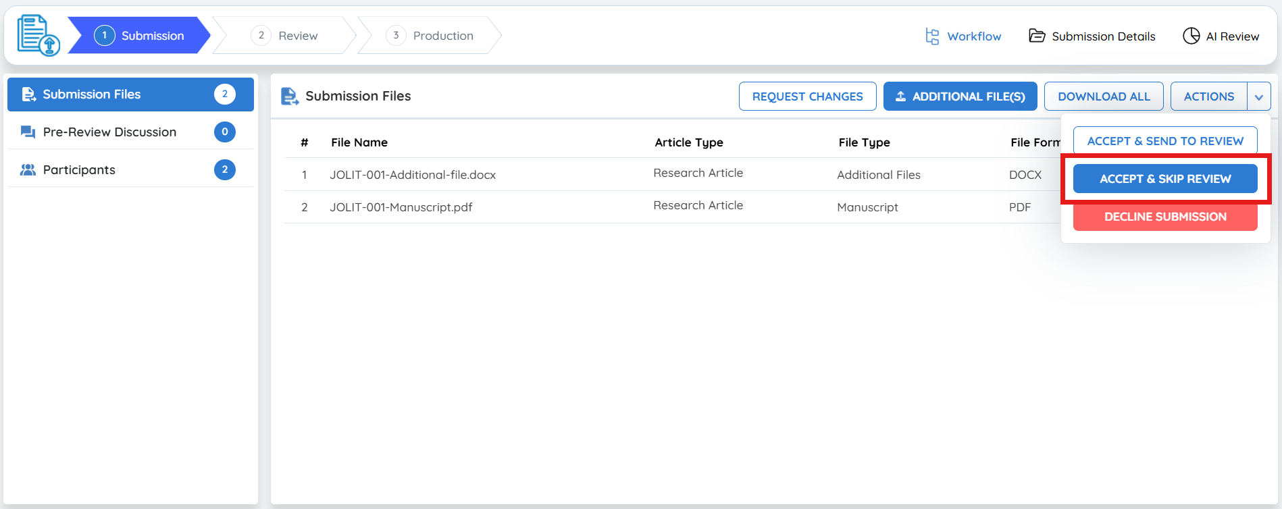Open the Workflow diagram icon
Viewport: 1282px width, 509px height.
(932, 36)
